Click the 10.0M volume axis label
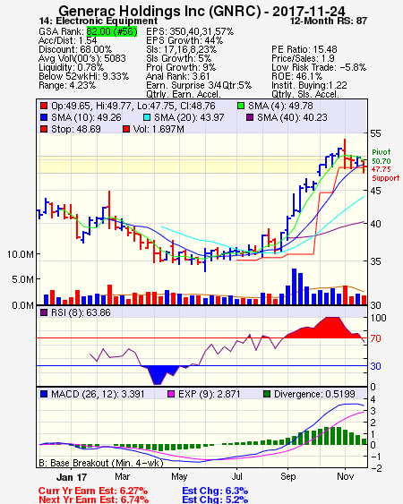This screenshot has width=403, height=504. 21,254
